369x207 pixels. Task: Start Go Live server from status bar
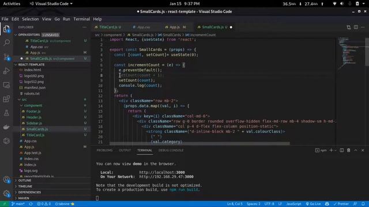click(313, 204)
